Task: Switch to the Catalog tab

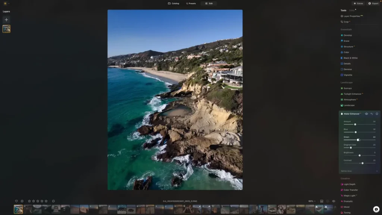Action: click(173, 3)
